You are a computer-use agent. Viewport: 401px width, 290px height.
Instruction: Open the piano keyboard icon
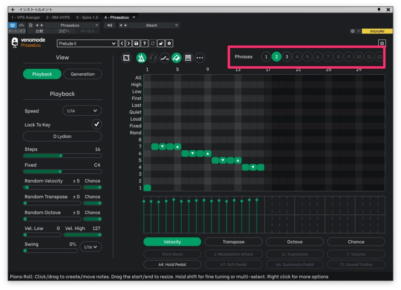pos(188,58)
